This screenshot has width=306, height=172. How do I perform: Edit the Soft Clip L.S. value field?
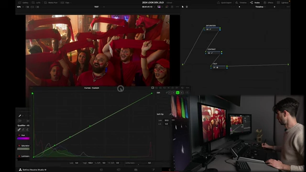[166, 124]
